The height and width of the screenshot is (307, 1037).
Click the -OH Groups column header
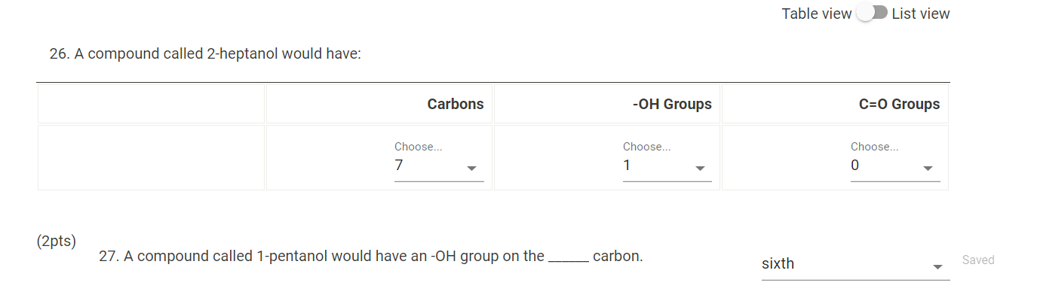pos(672,105)
